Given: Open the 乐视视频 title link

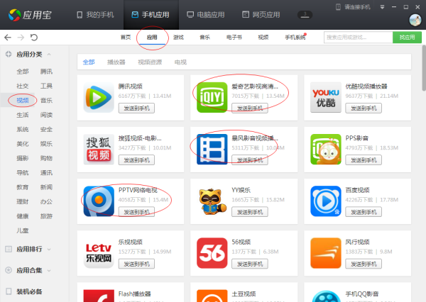Looking at the screenshot, I should 131,242.
